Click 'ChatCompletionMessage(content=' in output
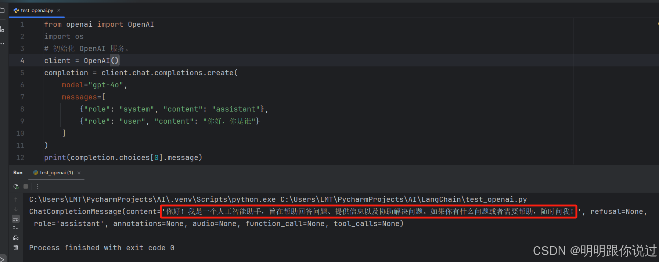Image resolution: width=659 pixels, height=262 pixels. (95, 211)
